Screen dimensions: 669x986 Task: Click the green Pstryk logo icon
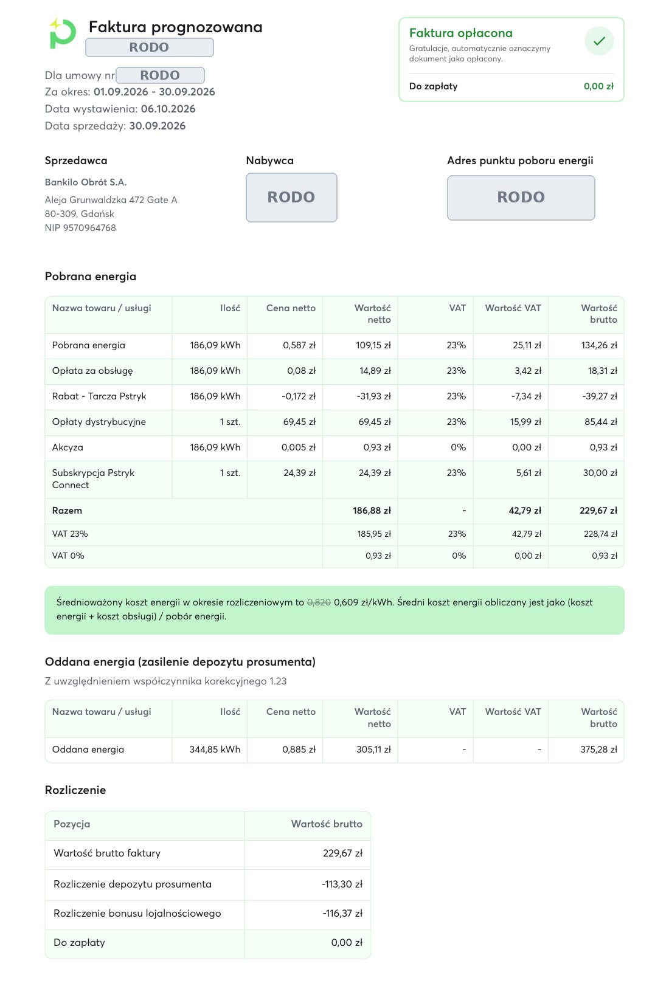[x=62, y=33]
